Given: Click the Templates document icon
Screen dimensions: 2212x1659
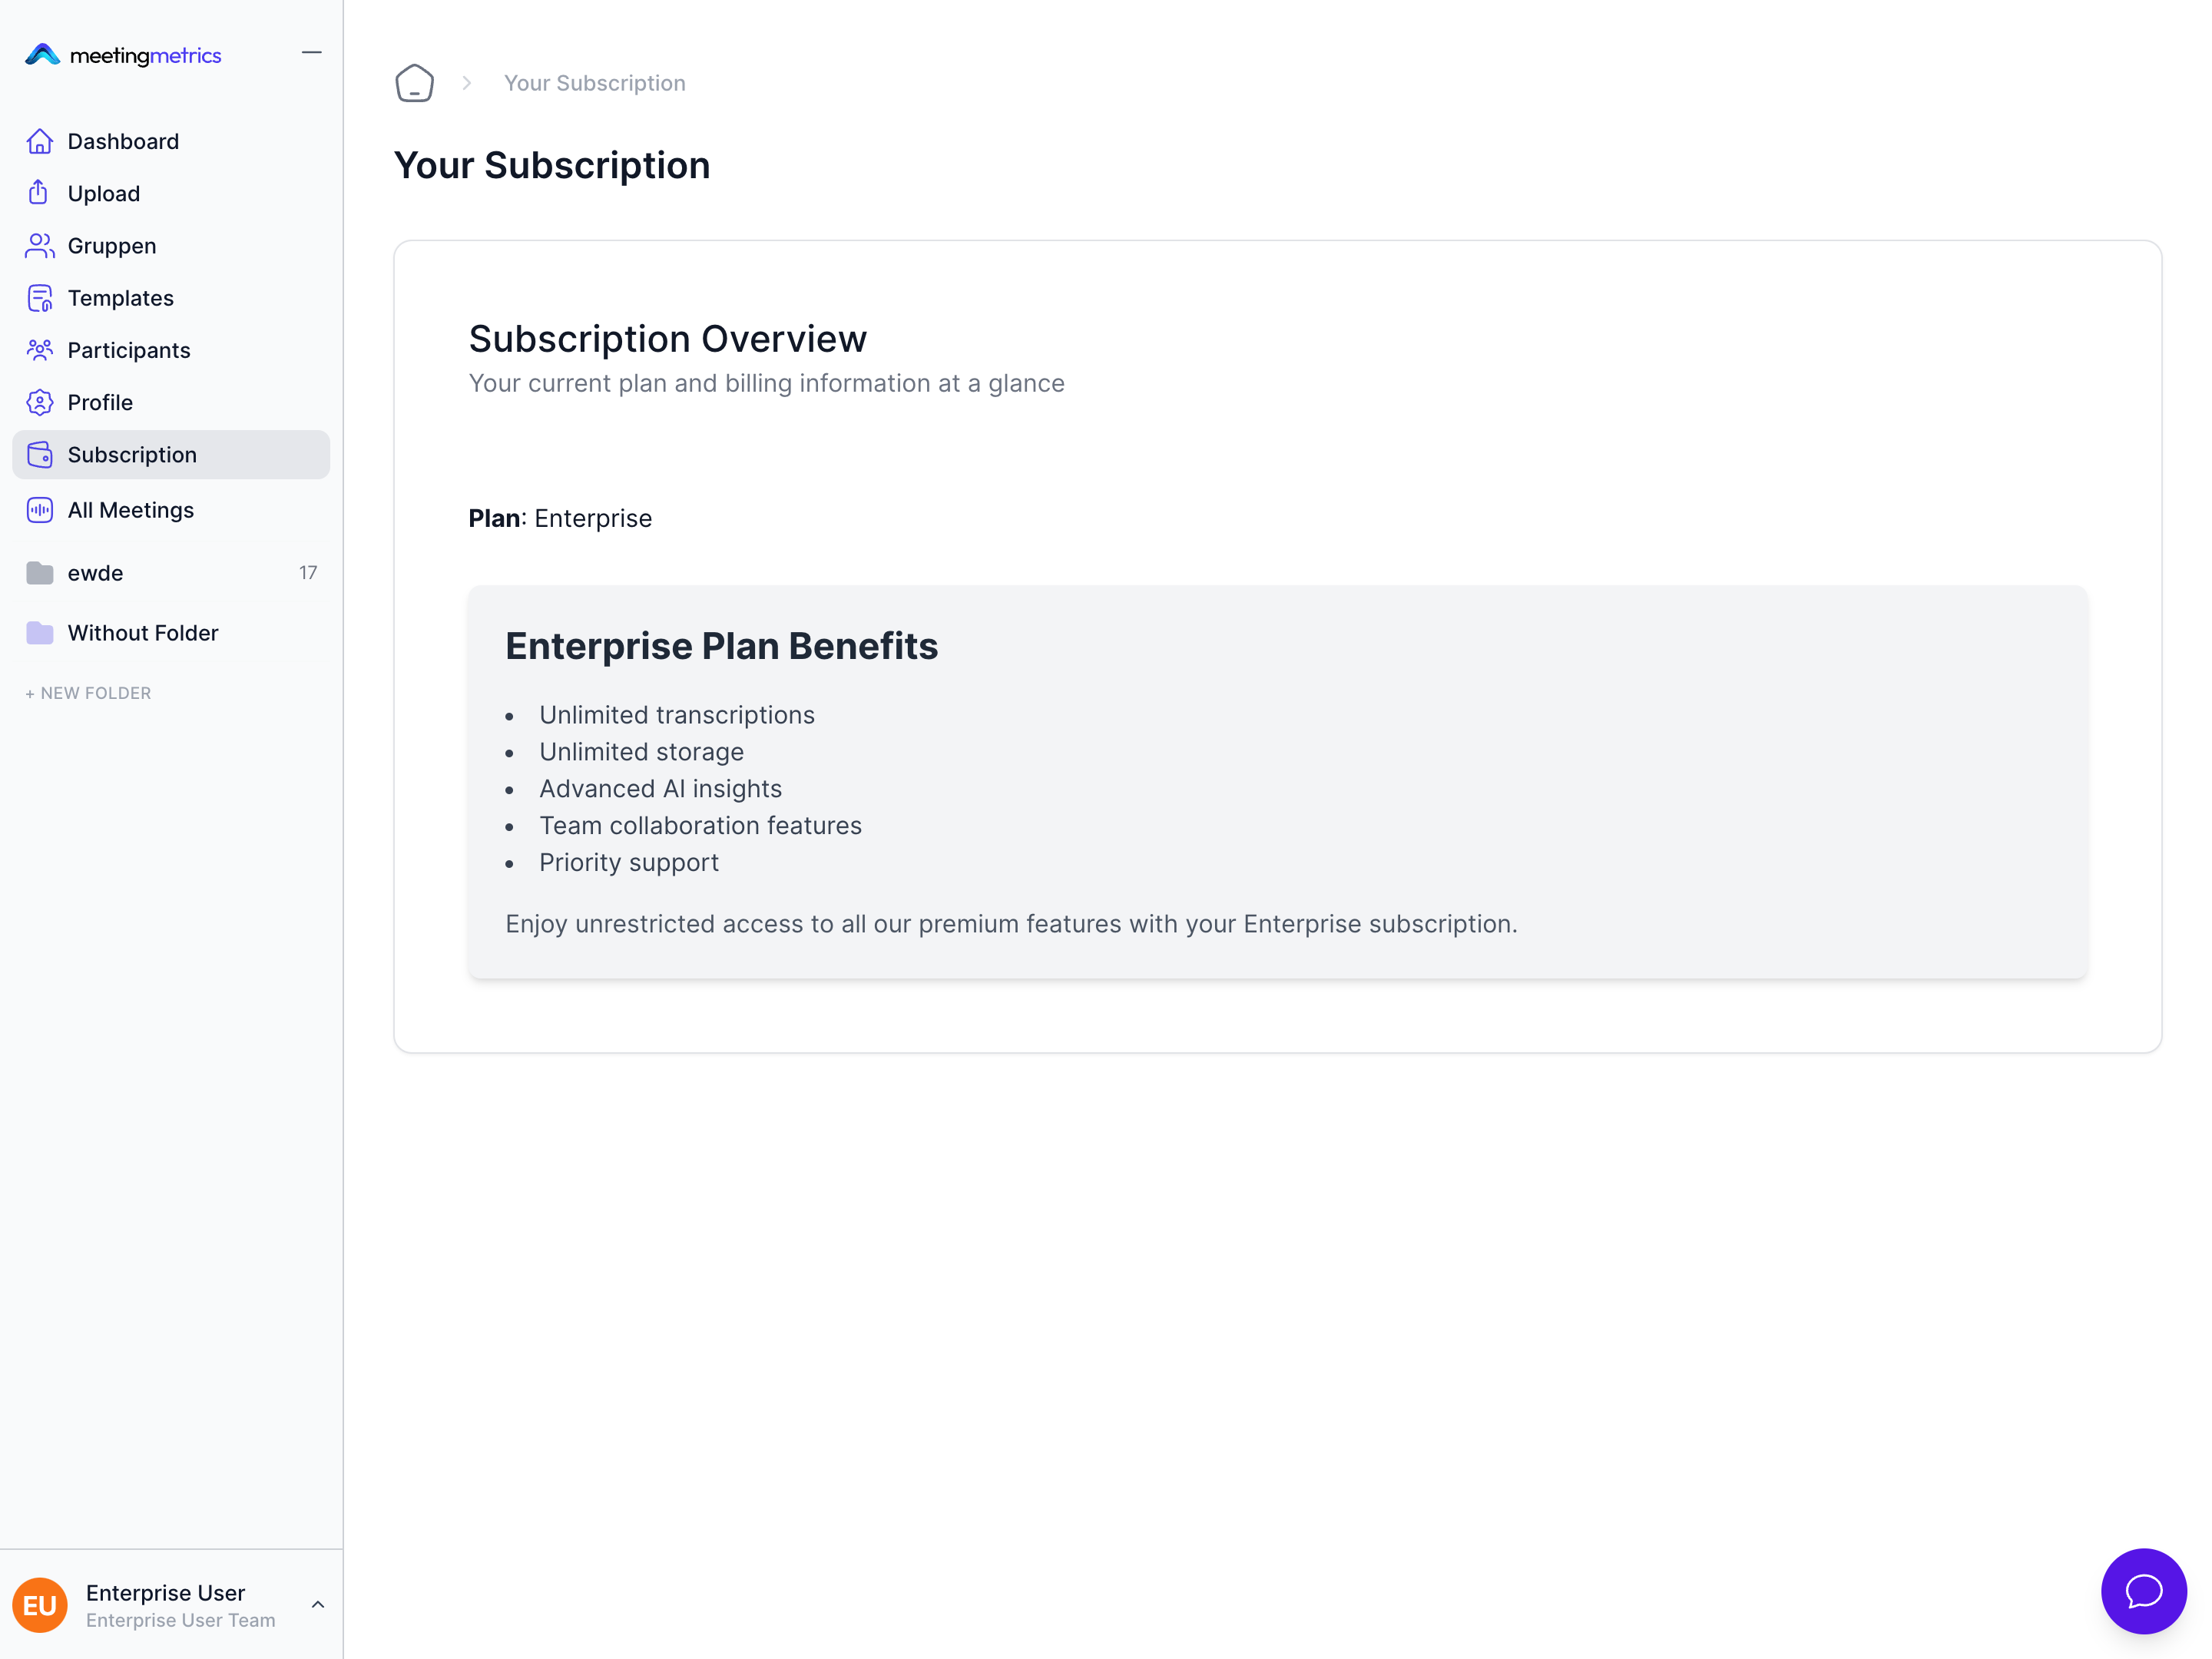Looking at the screenshot, I should coord(40,298).
